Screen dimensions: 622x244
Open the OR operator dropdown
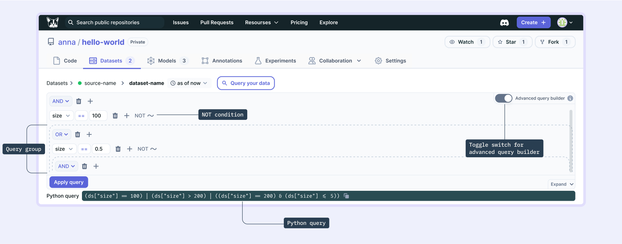61,134
